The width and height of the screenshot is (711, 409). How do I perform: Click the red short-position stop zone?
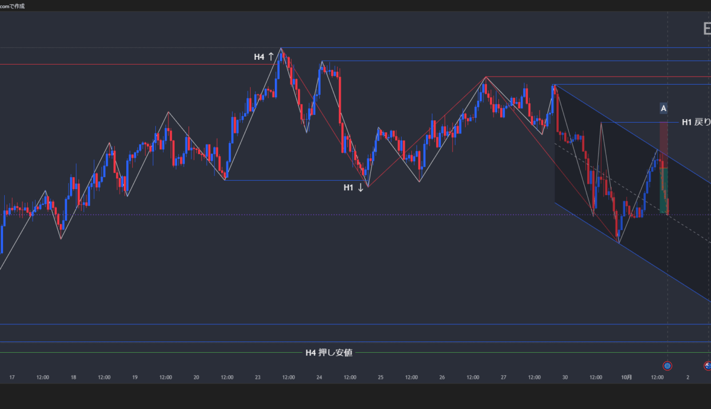tap(664, 144)
